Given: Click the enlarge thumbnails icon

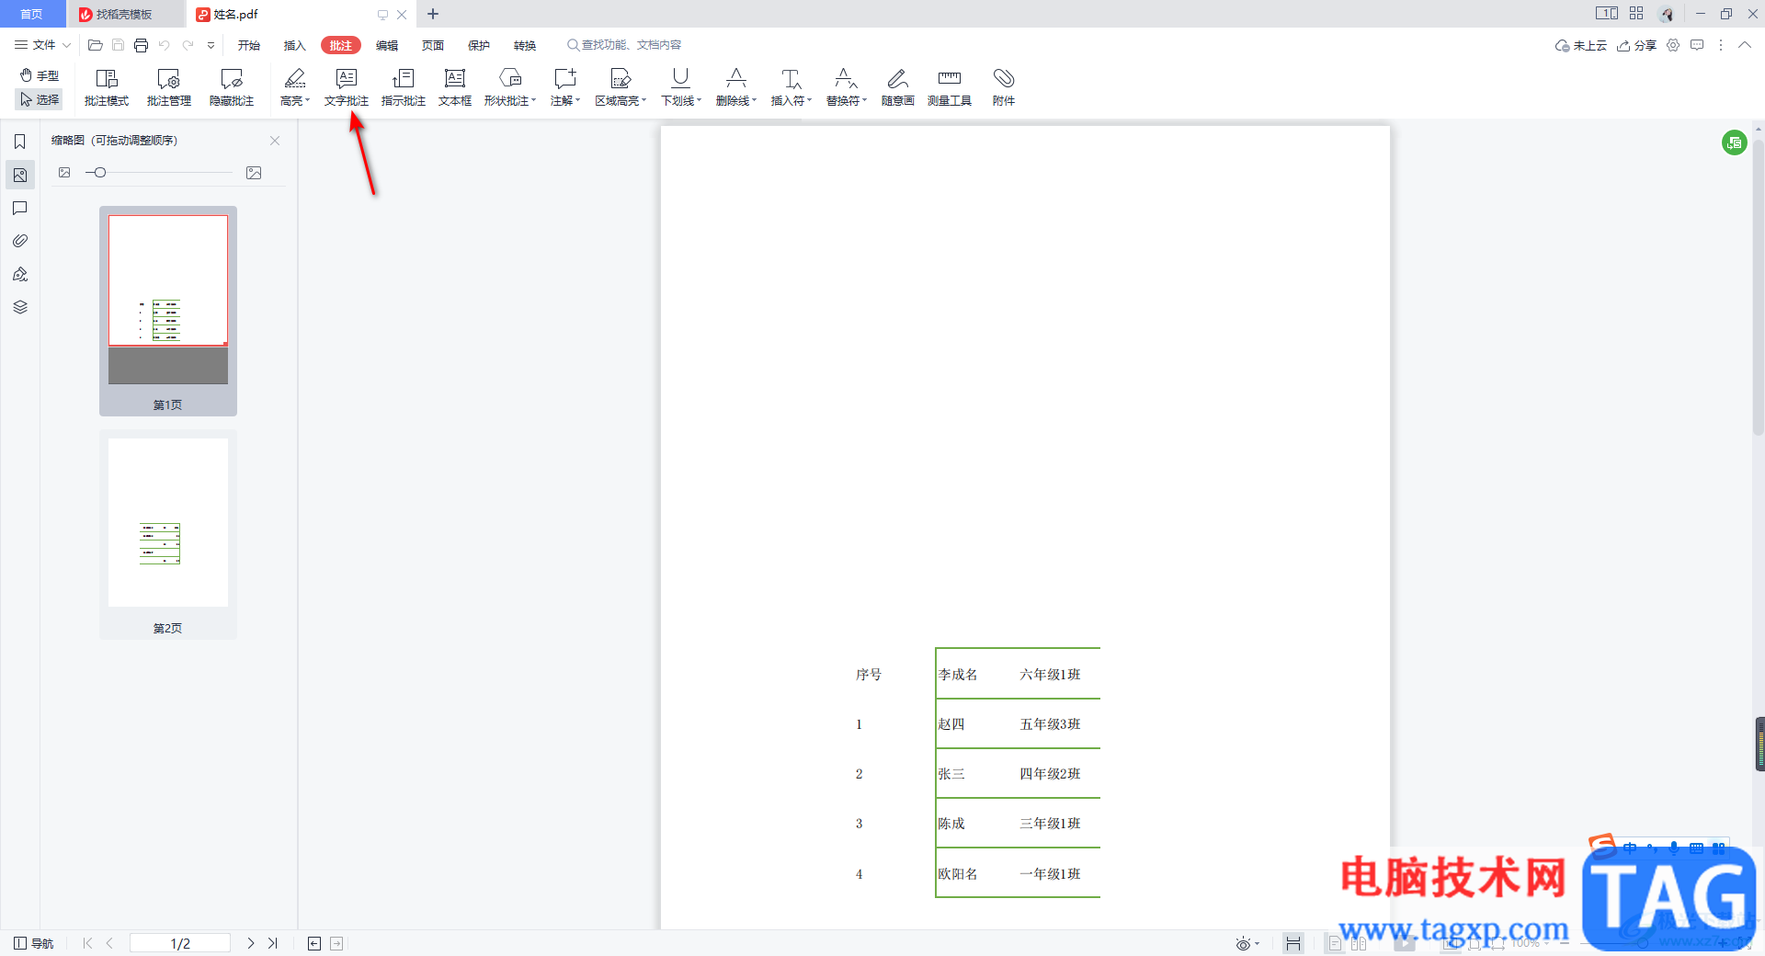Looking at the screenshot, I should point(254,173).
